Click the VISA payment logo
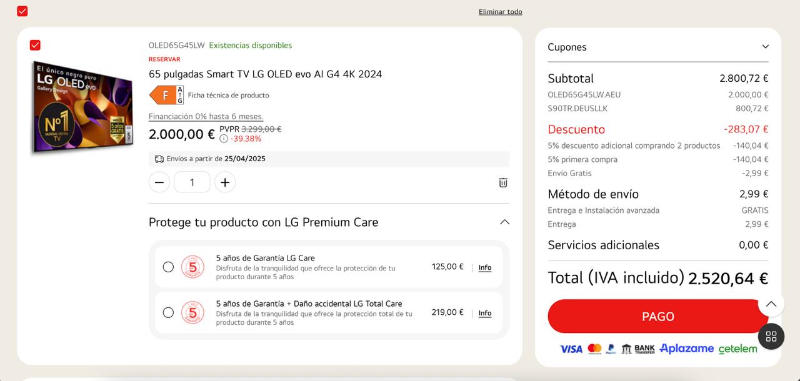Viewport: 800px width, 381px height. coord(571,349)
